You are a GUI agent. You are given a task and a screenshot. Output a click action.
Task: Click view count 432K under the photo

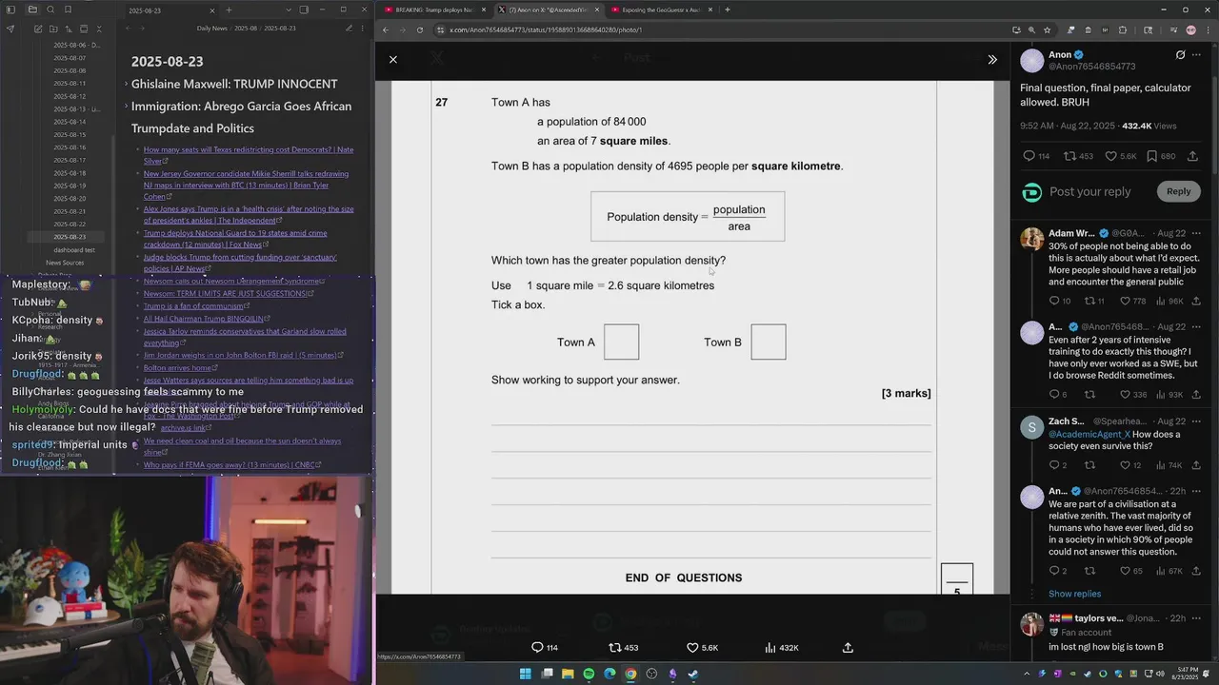tap(781, 648)
